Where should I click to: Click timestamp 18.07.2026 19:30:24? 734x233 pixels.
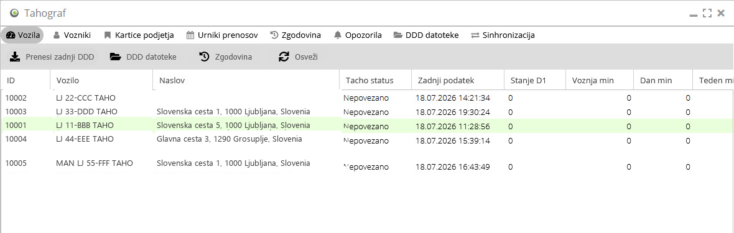point(453,112)
